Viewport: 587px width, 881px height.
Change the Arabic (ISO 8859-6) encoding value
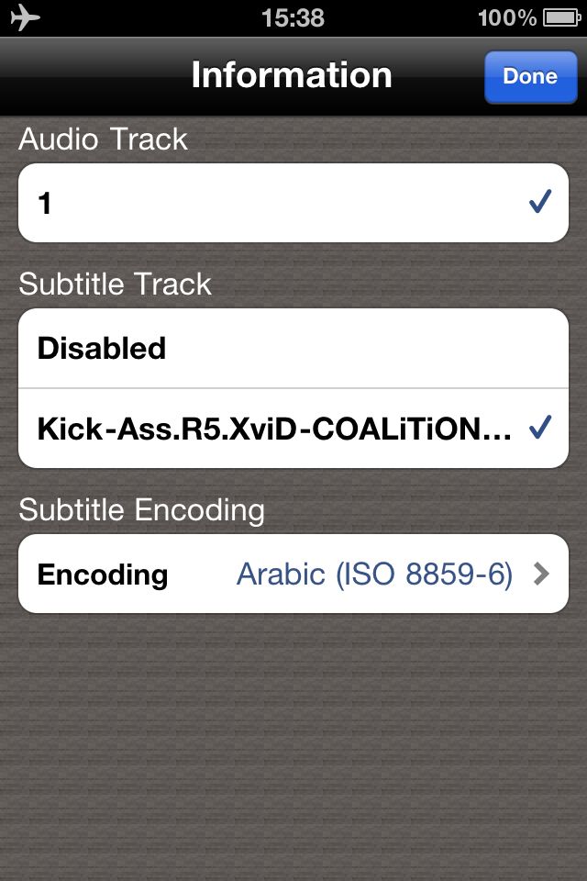(x=374, y=574)
